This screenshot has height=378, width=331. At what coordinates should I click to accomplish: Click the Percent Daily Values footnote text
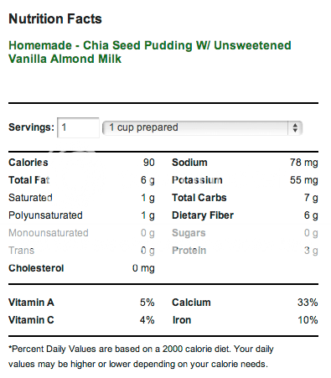pos(141,356)
